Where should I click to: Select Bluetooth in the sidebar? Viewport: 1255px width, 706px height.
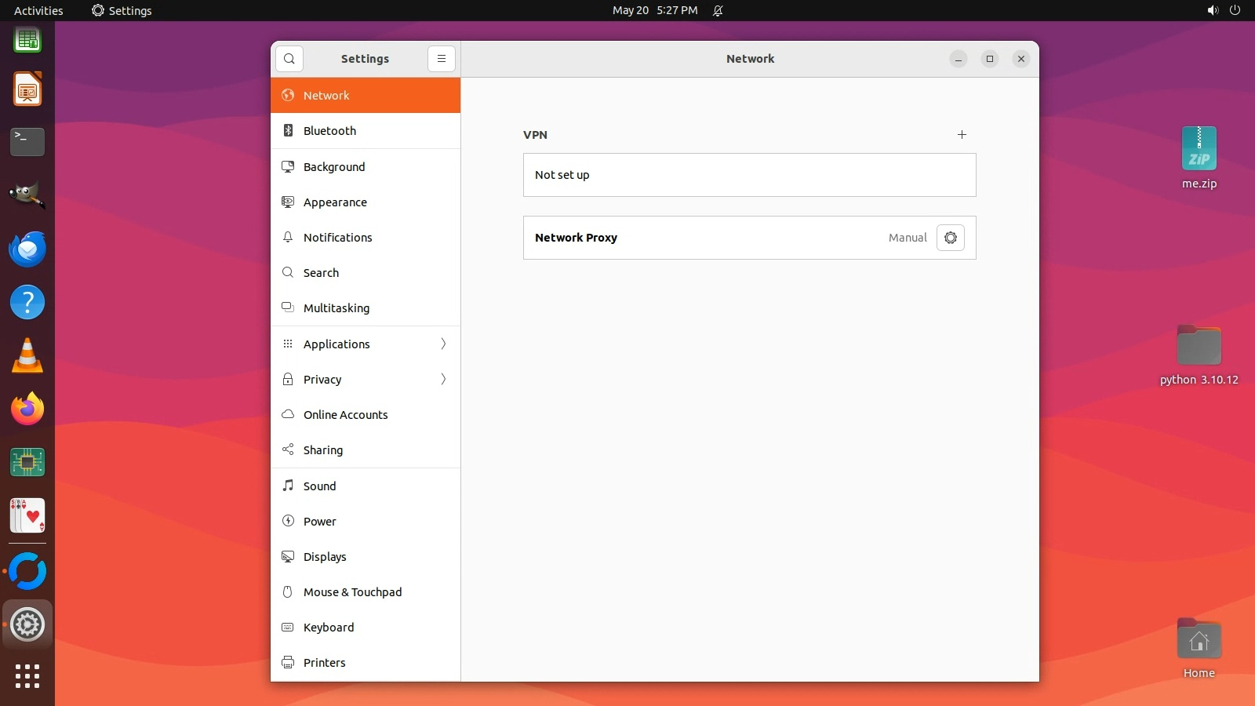(x=366, y=131)
